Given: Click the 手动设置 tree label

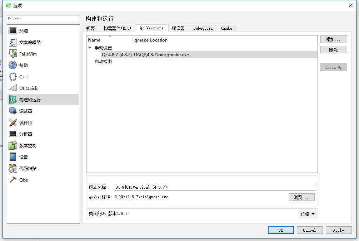Looking at the screenshot, I should (103, 48).
